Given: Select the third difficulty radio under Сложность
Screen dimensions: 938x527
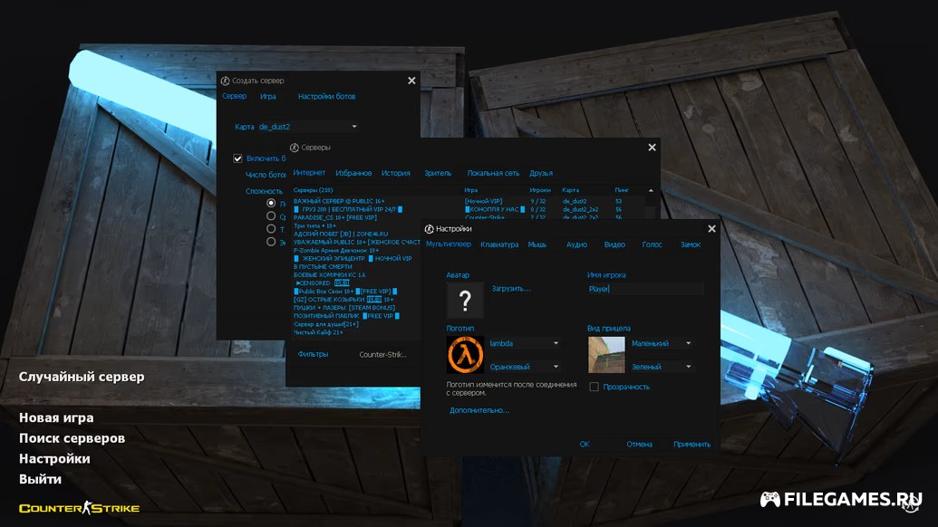Looking at the screenshot, I should 271,229.
